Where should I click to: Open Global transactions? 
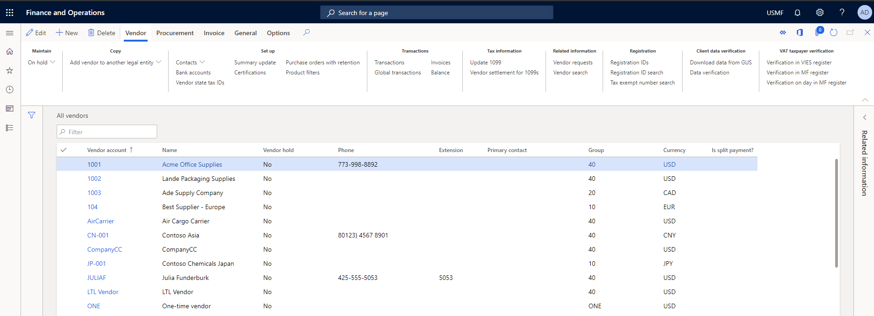pos(398,73)
